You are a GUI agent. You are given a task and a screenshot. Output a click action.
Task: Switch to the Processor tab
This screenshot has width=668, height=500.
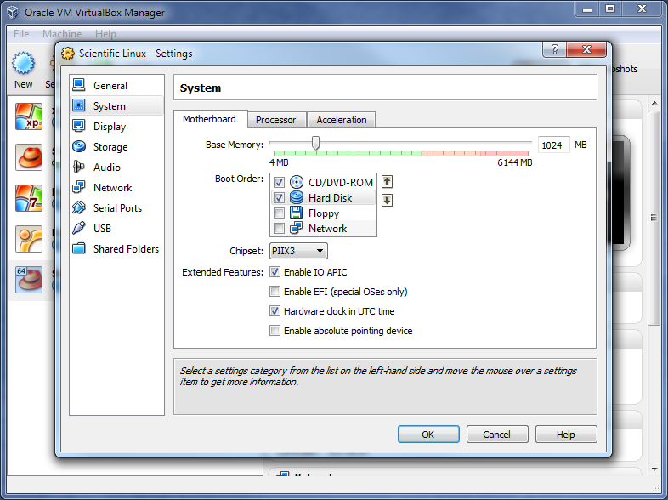275,120
